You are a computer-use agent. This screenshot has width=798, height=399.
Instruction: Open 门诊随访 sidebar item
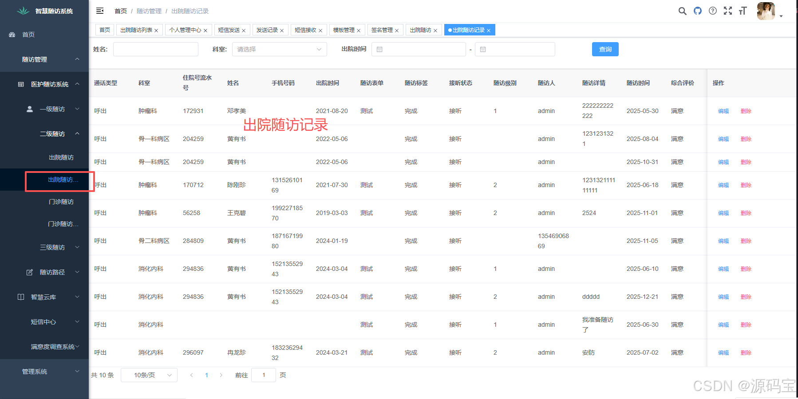point(44,202)
